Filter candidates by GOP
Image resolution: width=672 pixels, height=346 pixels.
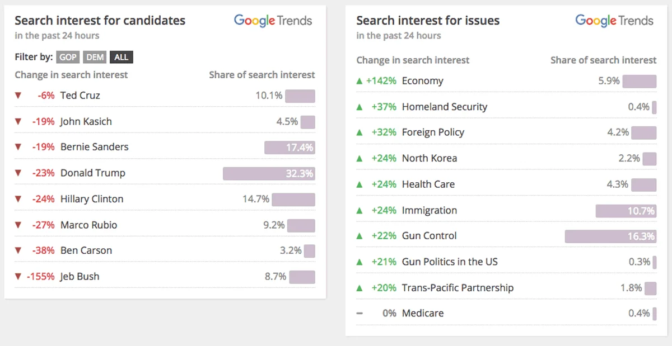tap(68, 57)
